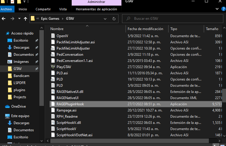Sort by Fecha de modificación column
Image resolution: width=226 pixels, height=146 pixels.
pyautogui.click(x=145, y=29)
